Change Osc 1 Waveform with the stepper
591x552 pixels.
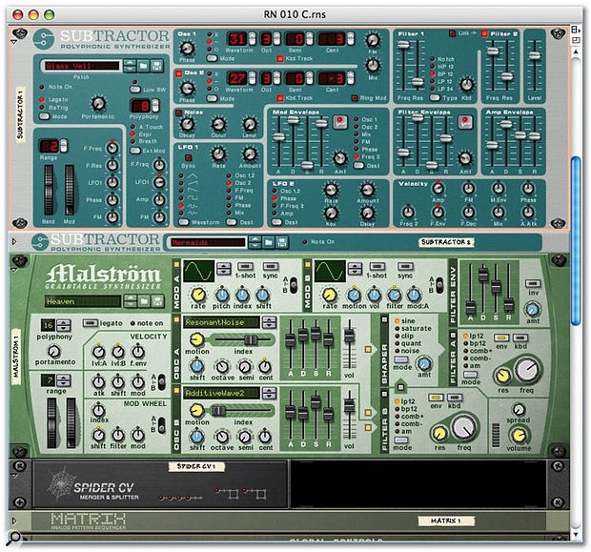click(253, 39)
